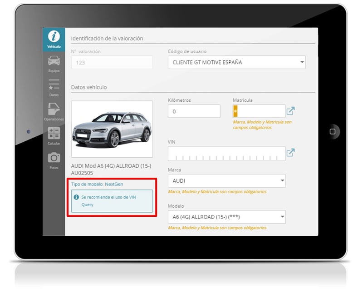Open the Equipo car icon section
This screenshot has height=289, width=363.
click(54, 63)
